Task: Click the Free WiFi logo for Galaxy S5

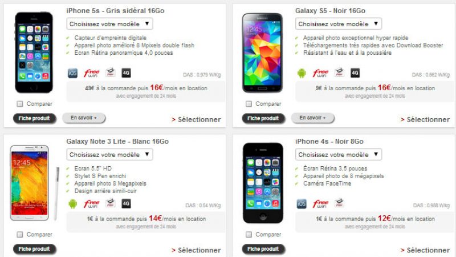Action: coord(320,73)
